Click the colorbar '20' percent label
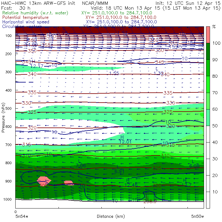 (215, 175)
